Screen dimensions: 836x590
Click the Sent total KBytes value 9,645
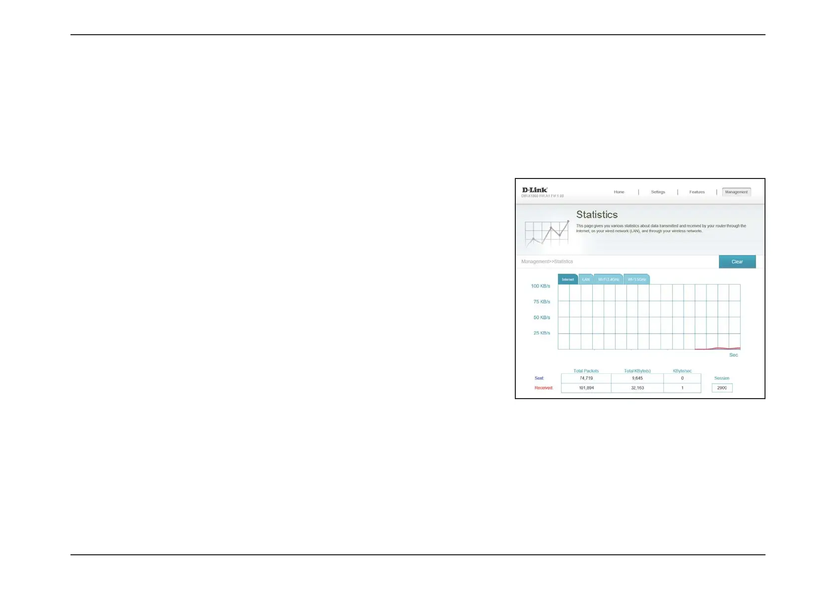637,378
